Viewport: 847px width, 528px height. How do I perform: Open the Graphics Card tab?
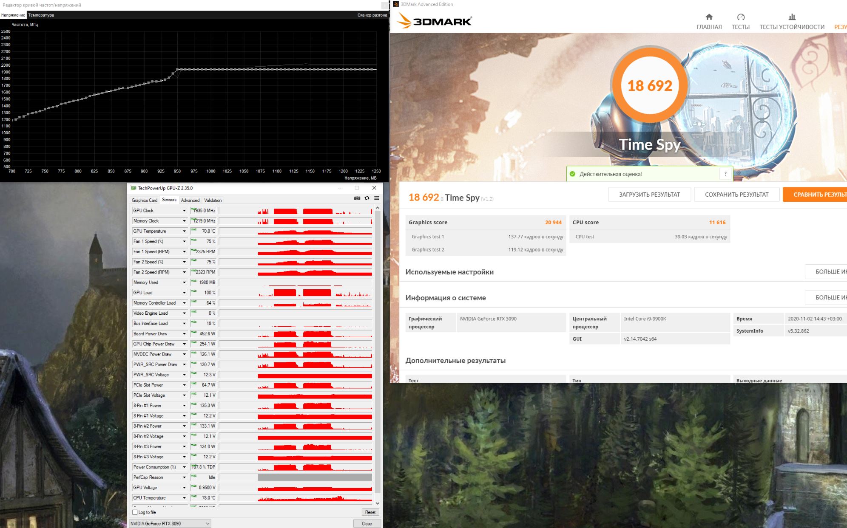tap(145, 200)
